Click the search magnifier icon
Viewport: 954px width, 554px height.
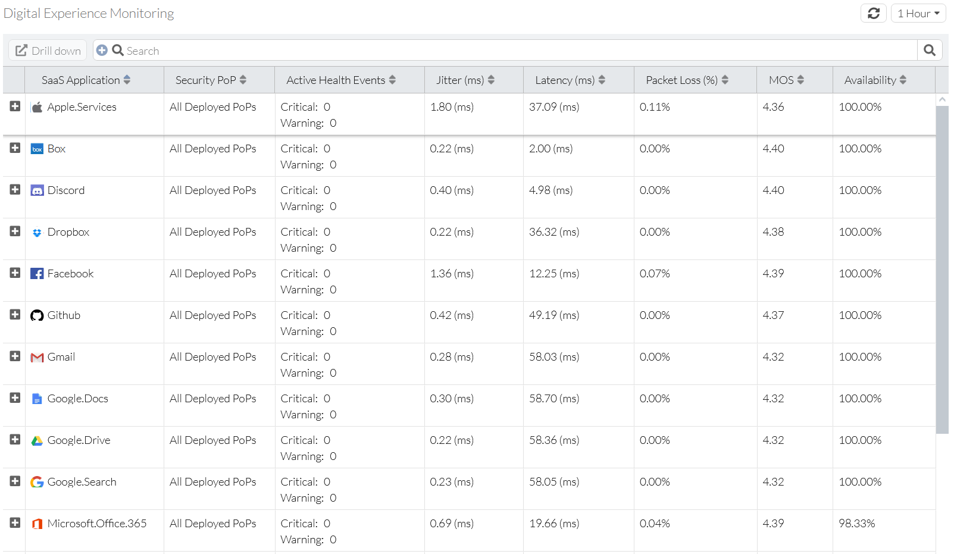pyautogui.click(x=929, y=50)
